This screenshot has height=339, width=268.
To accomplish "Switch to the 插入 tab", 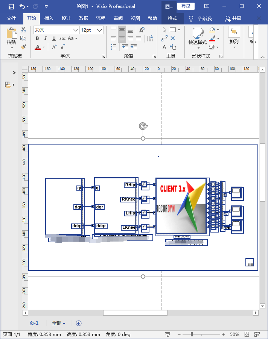I will pyautogui.click(x=49, y=18).
